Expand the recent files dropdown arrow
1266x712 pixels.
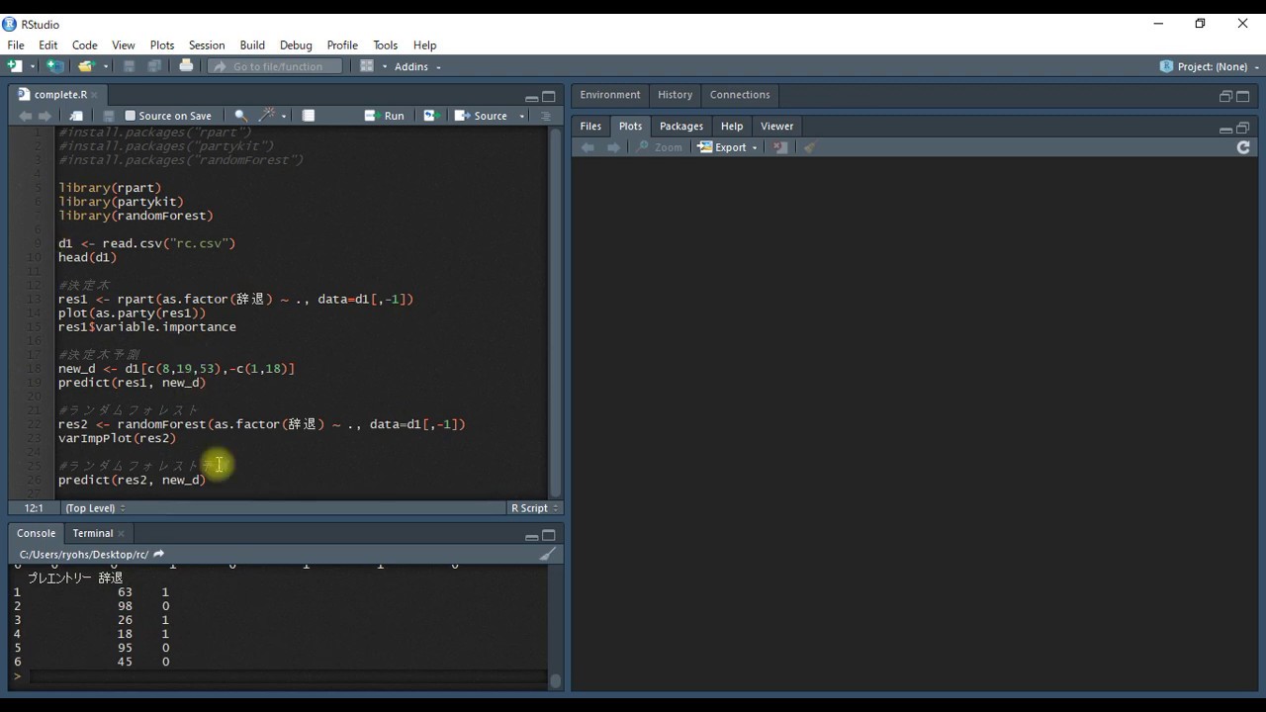pyautogui.click(x=106, y=67)
